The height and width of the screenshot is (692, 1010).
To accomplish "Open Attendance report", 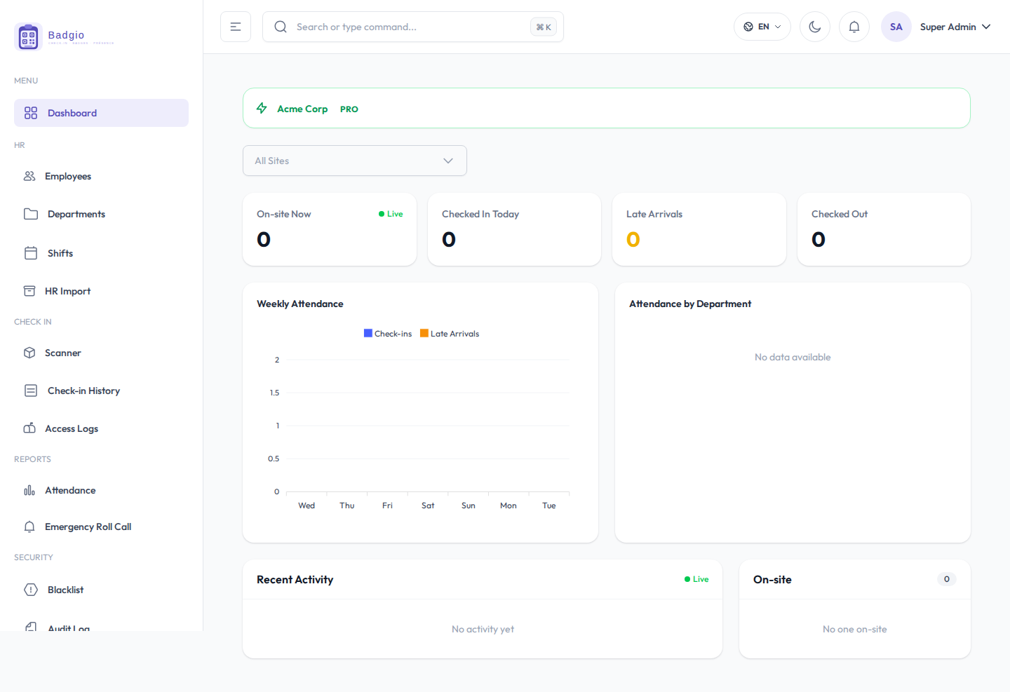I will tap(101, 490).
